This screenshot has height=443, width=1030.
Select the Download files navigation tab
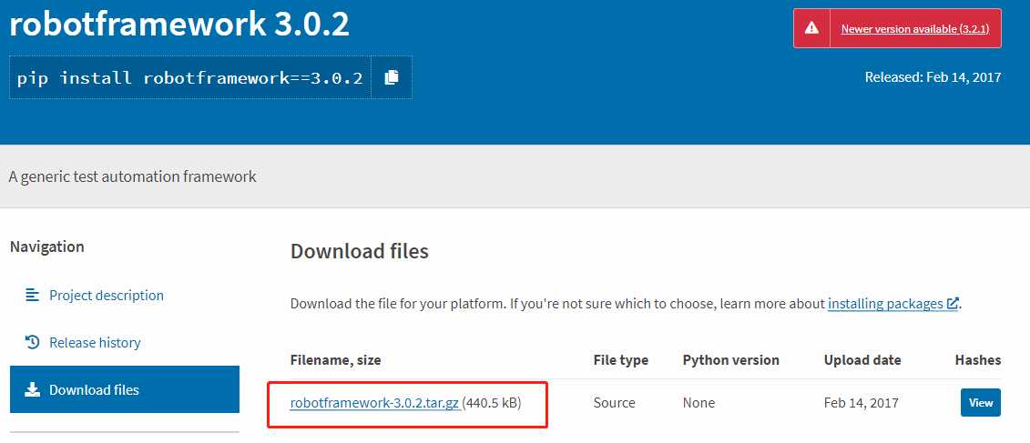[125, 390]
